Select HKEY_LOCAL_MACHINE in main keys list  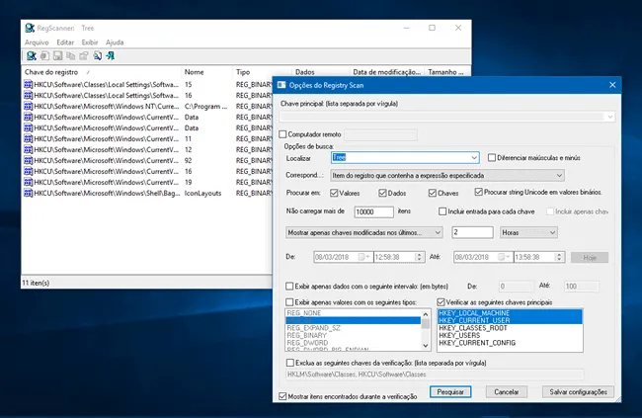510,313
